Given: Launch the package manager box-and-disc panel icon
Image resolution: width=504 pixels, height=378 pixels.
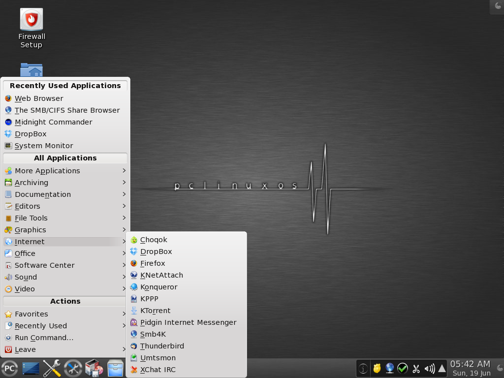Looking at the screenshot, I should (94, 368).
